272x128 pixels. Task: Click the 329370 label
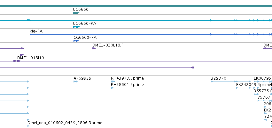(x=219, y=78)
